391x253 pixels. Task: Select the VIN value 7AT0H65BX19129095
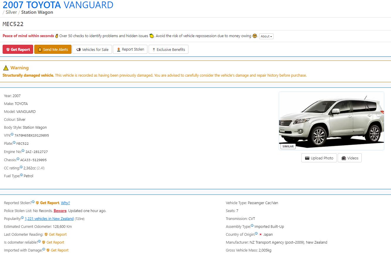[32, 136]
